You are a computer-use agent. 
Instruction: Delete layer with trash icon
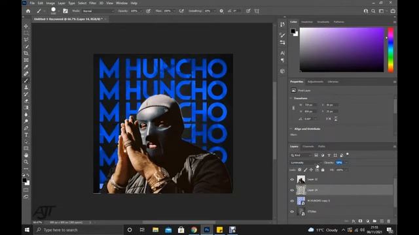pos(388,221)
